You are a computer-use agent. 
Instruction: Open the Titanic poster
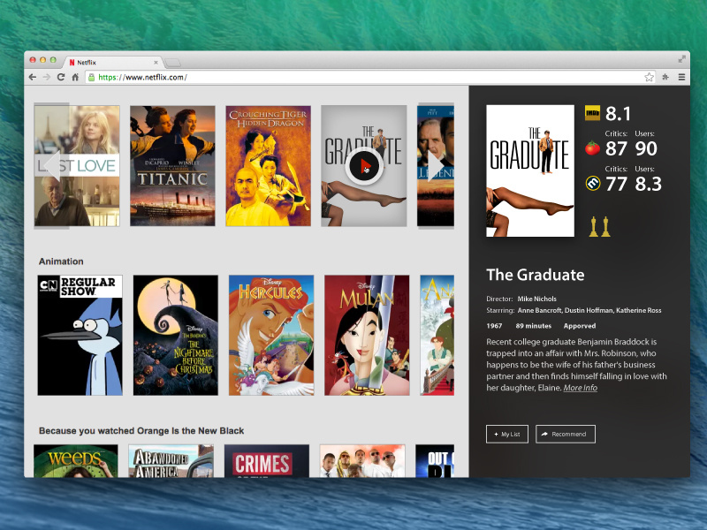(172, 166)
